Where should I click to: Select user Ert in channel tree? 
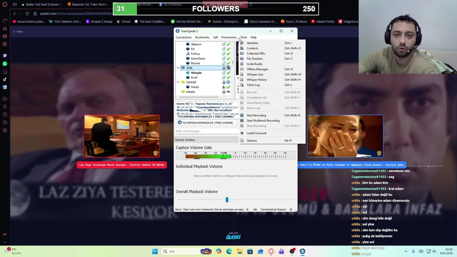point(193,49)
